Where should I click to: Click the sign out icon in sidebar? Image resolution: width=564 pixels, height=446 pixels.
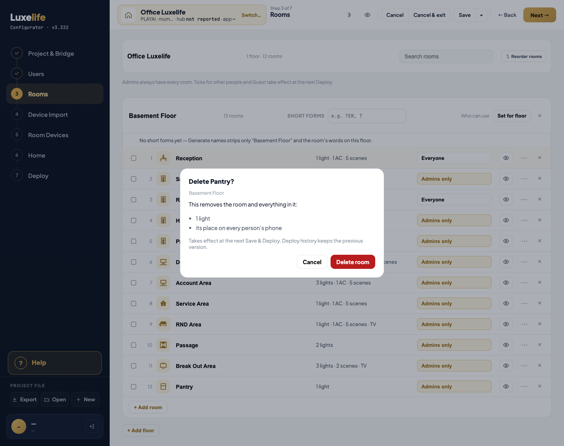[92, 426]
